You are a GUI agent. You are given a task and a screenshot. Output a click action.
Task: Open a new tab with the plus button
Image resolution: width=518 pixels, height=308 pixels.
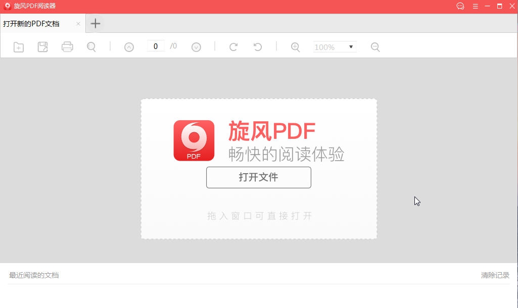click(95, 23)
